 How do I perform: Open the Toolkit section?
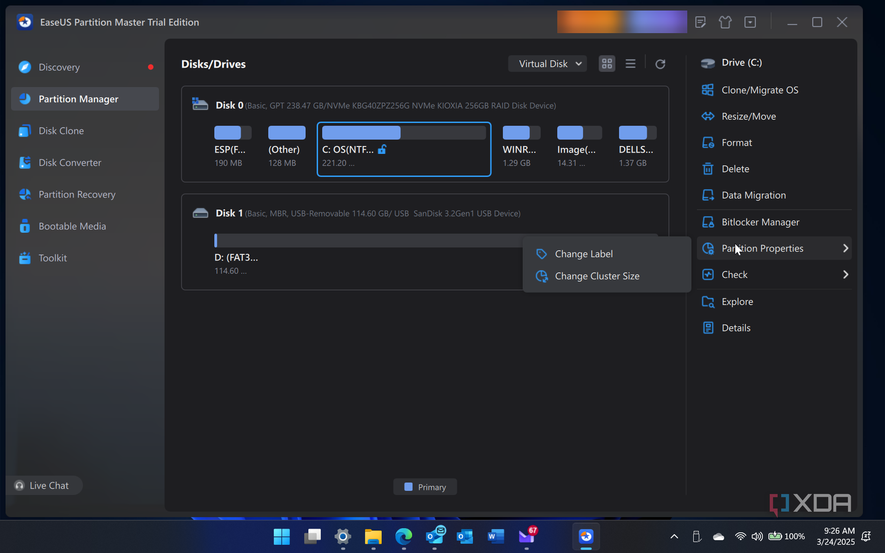point(53,257)
